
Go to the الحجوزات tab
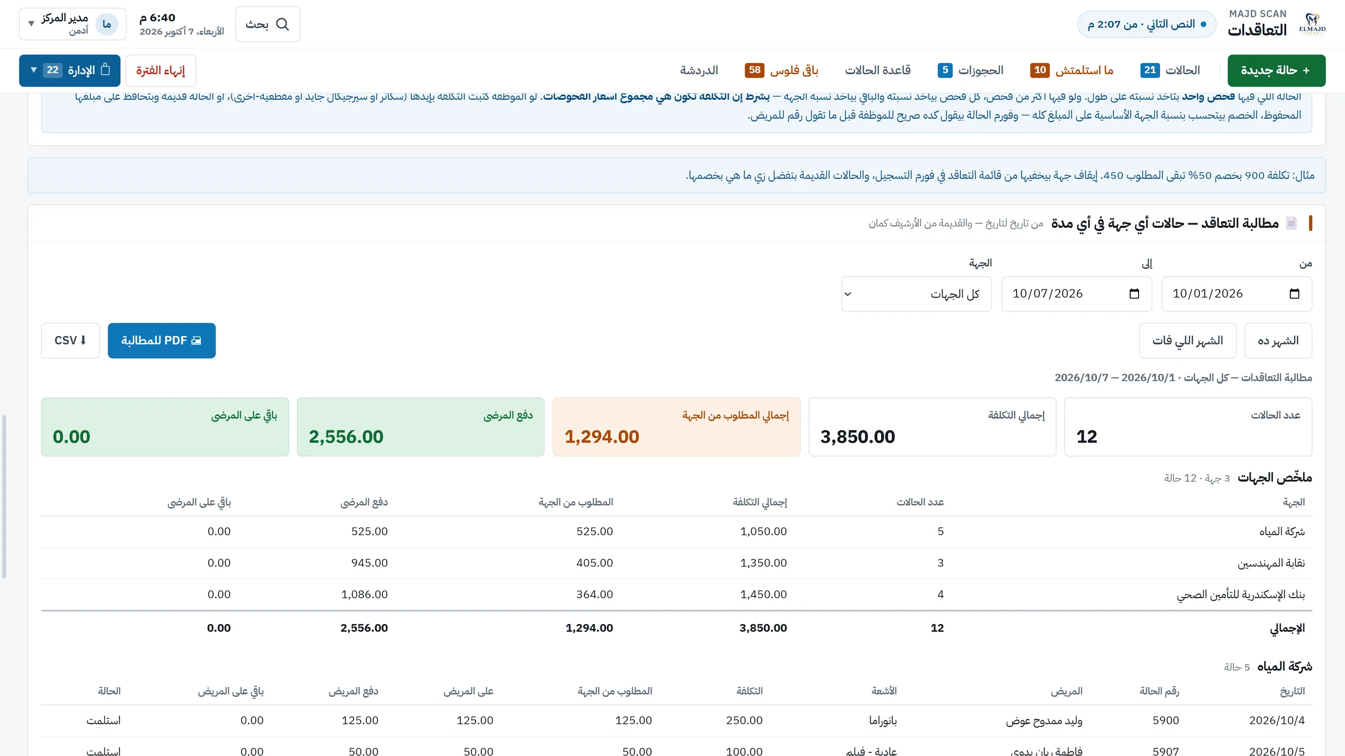pyautogui.click(x=970, y=70)
